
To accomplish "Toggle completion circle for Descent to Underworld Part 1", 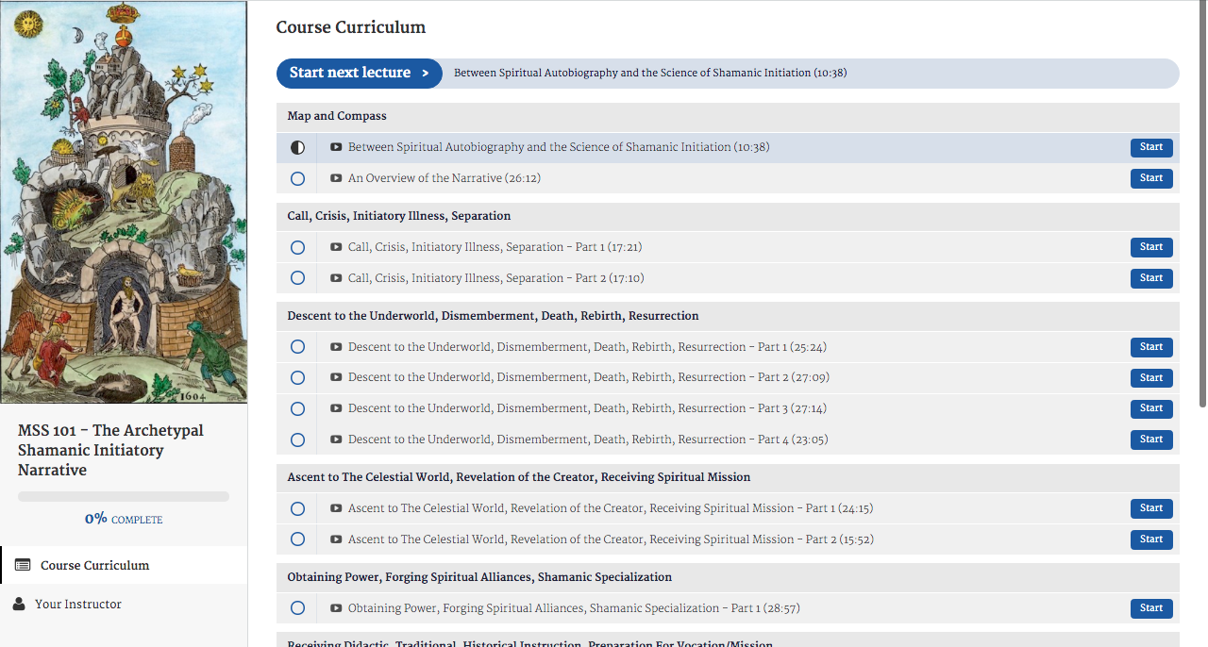I will pyautogui.click(x=298, y=347).
